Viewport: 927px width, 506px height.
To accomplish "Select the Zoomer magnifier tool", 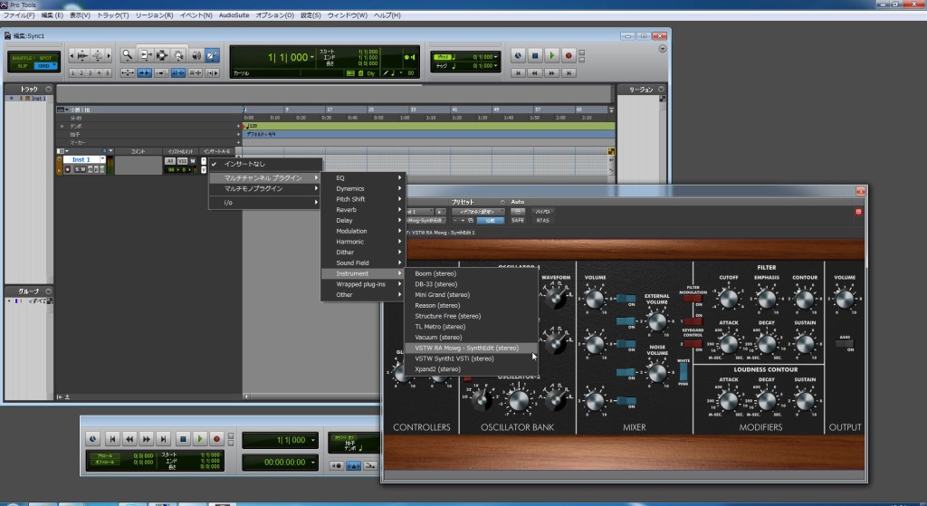I will tap(127, 55).
